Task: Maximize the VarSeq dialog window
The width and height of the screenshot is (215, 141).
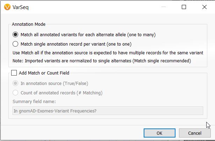Action: pos(184,7)
